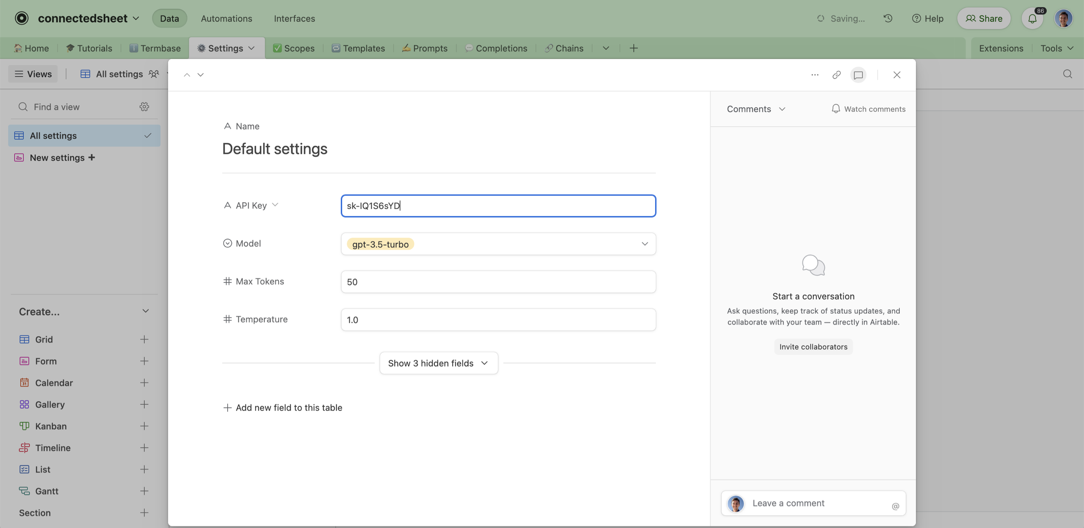Click view settings gear icon

click(144, 107)
